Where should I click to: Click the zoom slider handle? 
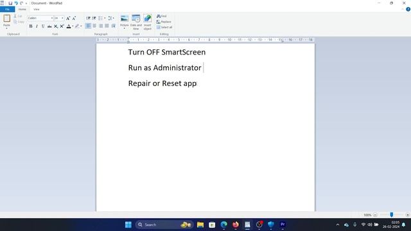pos(391,215)
